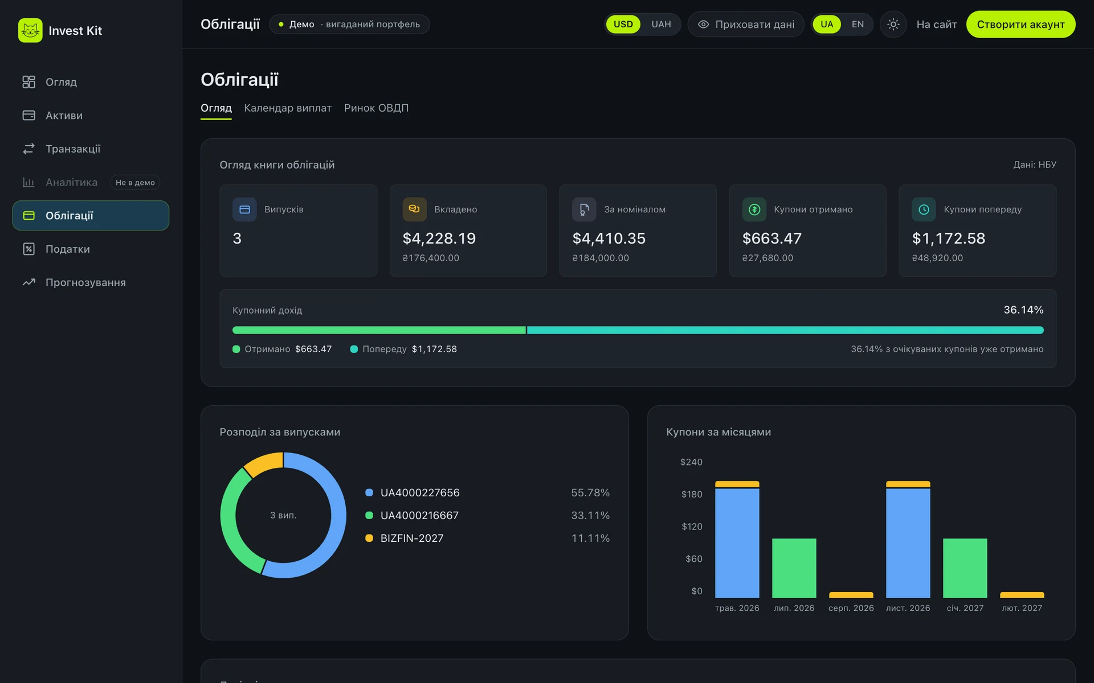Screen dimensions: 1094x683
Task: Click the green Отримано progress segment
Action: pyautogui.click(x=379, y=330)
